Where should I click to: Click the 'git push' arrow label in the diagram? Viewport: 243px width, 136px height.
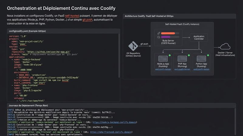(144, 44)
